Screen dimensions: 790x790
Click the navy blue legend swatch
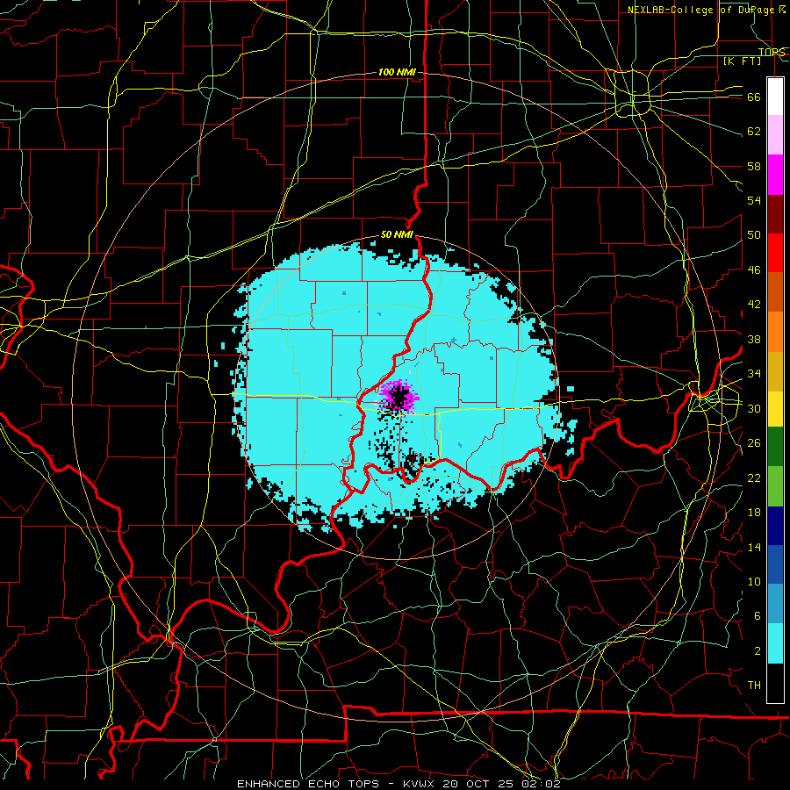[775, 526]
